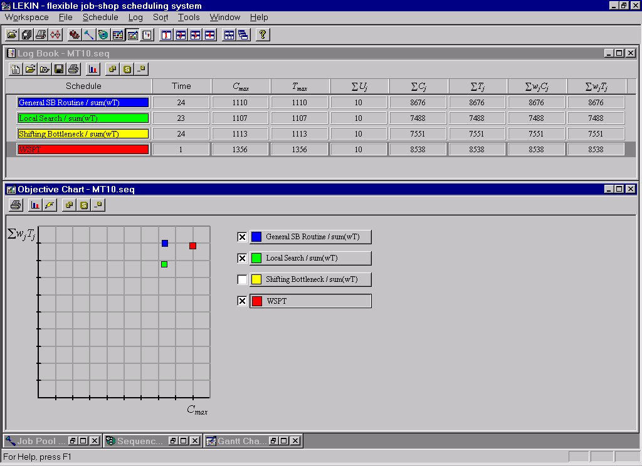Image resolution: width=642 pixels, height=466 pixels.
Task: Open the Tools menu
Action: click(x=189, y=18)
